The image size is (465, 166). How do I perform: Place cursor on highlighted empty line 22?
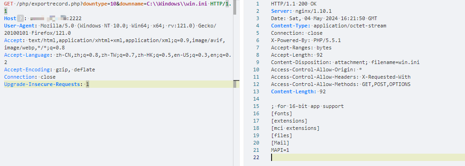tap(368, 157)
